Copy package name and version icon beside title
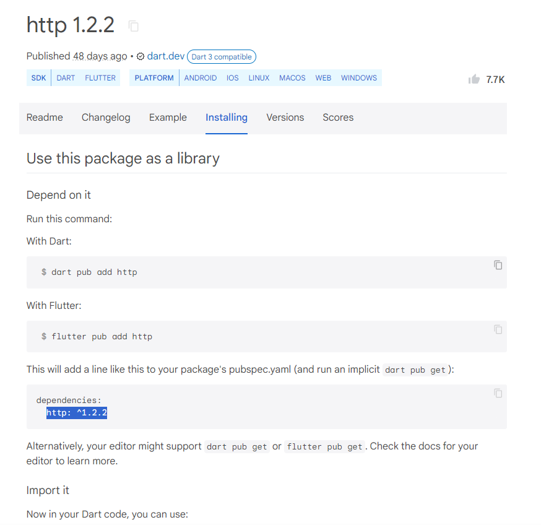541x525 pixels. tap(133, 26)
